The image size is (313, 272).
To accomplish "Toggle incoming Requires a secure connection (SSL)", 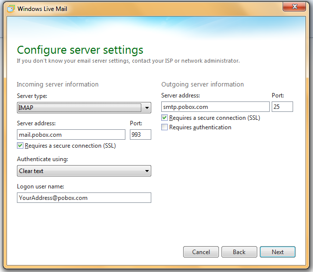I will pyautogui.click(x=20, y=146).
